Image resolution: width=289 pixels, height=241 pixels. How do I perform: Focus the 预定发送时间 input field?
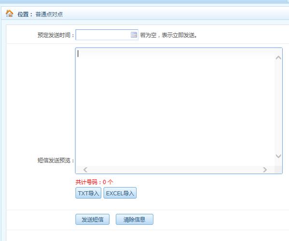coord(107,35)
